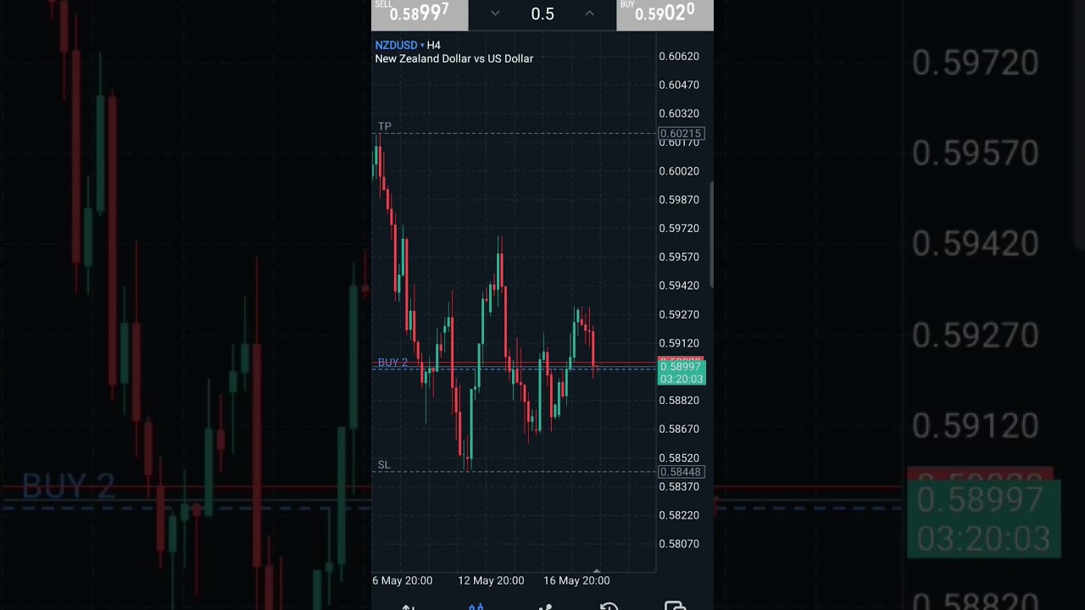Click the vertical scrollbar beside price axis
Viewport: 1085px width, 610px height.
[x=711, y=234]
